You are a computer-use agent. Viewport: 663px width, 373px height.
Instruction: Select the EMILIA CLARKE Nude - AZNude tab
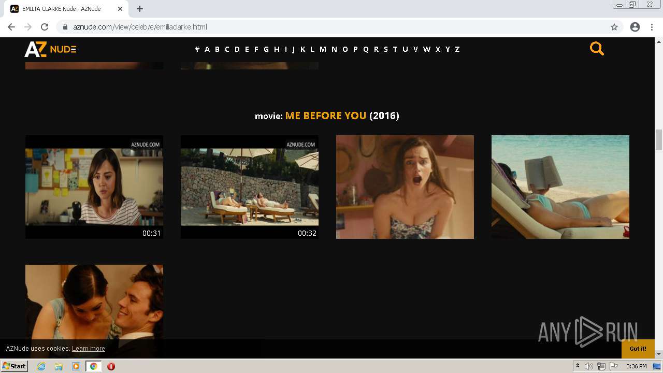pos(66,9)
